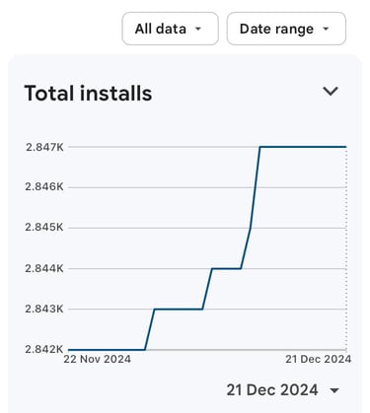Click the 22 Nov 2024 axis date
The width and height of the screenshot is (370, 413).
click(x=98, y=359)
